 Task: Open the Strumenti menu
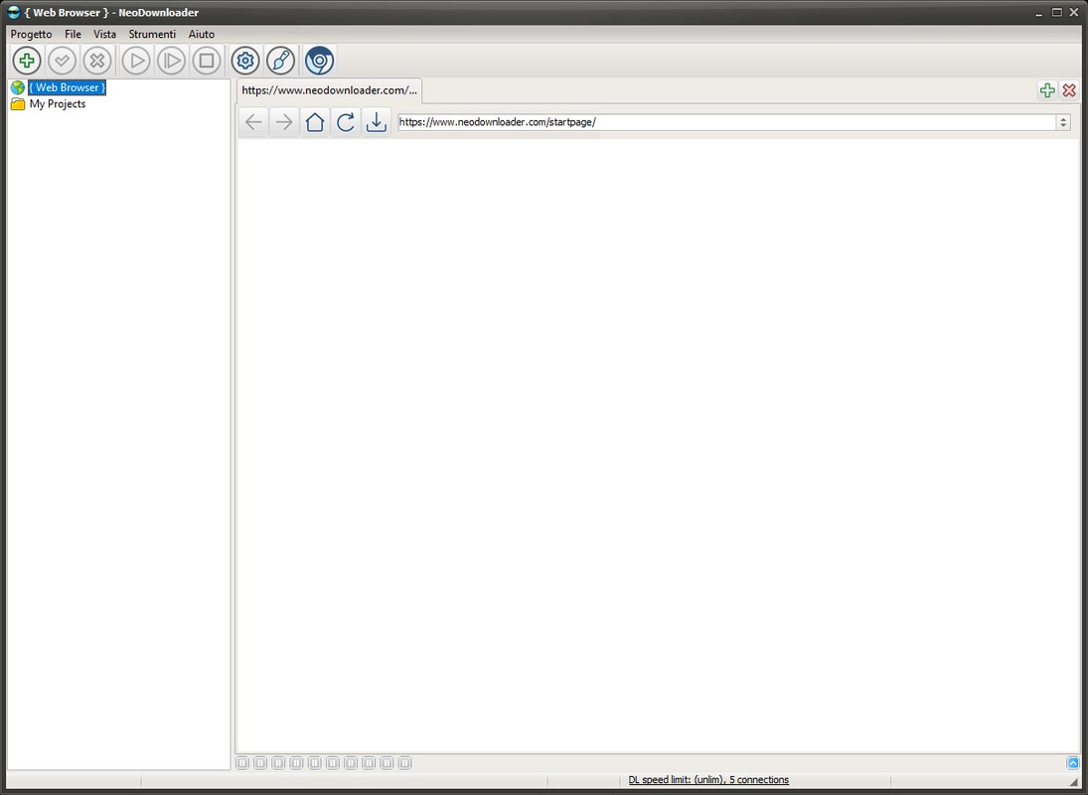click(x=152, y=34)
